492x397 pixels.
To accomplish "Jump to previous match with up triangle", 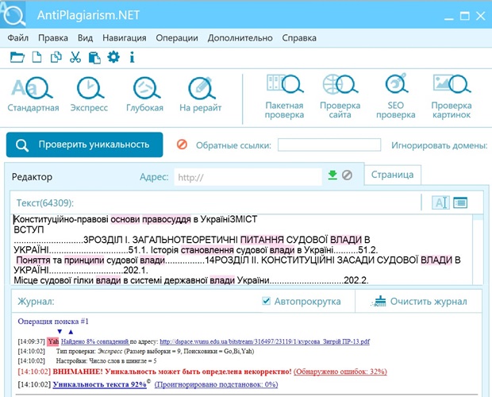I will coord(71,331).
